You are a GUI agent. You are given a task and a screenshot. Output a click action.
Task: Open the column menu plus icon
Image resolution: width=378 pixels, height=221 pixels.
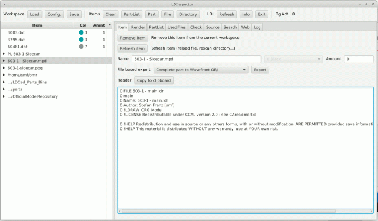tap(110, 25)
